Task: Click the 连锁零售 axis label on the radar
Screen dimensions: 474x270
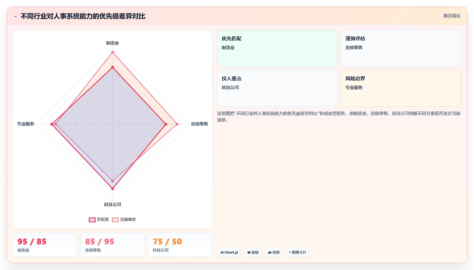Action: pos(200,124)
